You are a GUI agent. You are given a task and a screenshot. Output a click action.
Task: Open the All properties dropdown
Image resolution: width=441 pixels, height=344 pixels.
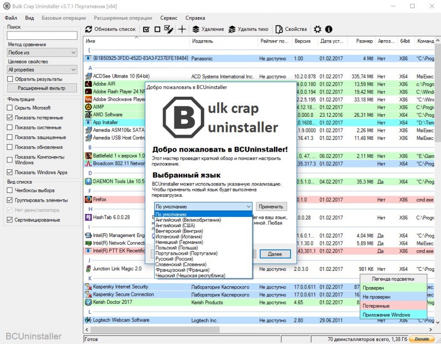click(x=42, y=70)
